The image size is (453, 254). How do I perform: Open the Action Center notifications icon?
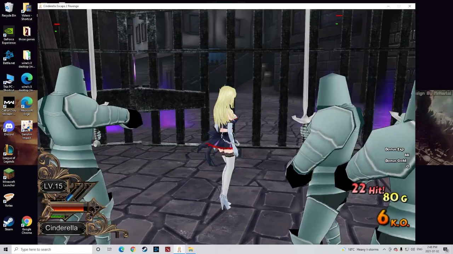tap(446, 249)
